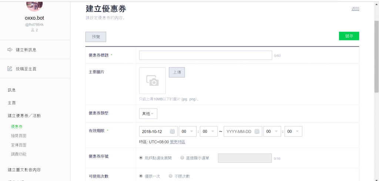Click the oxxo.bot profile avatar

click(34, 6)
